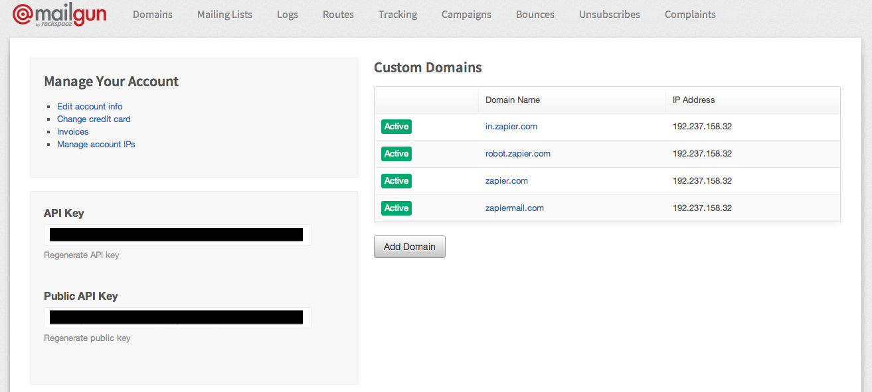Click Regenerate public key
872x392 pixels.
(x=87, y=338)
